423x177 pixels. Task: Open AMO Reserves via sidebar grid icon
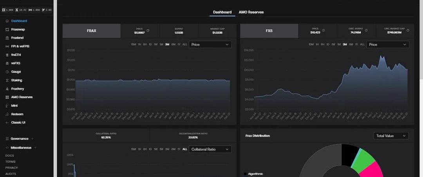coord(7,97)
